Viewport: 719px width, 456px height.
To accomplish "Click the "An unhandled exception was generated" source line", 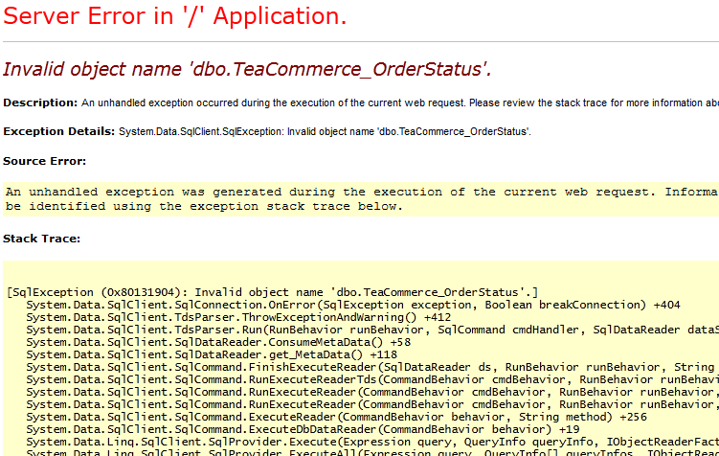I will click(x=362, y=192).
